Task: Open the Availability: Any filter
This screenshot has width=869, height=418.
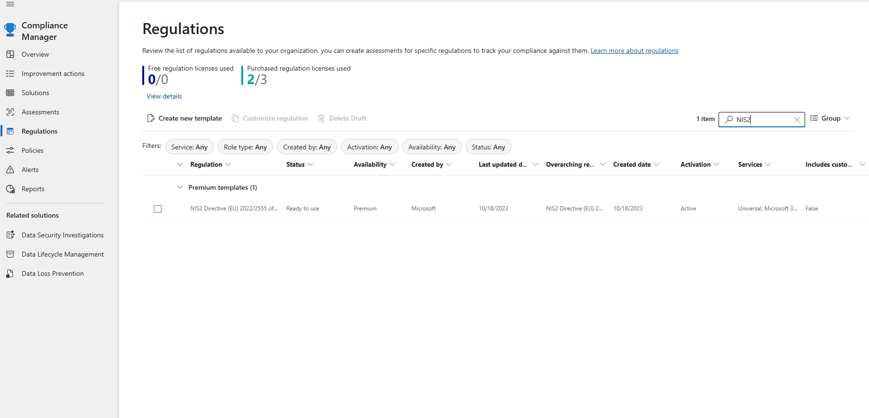Action: 432,147
